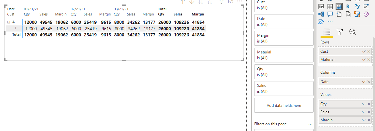Click the Add data fields here area
The image size is (375, 131).
coord(284,105)
